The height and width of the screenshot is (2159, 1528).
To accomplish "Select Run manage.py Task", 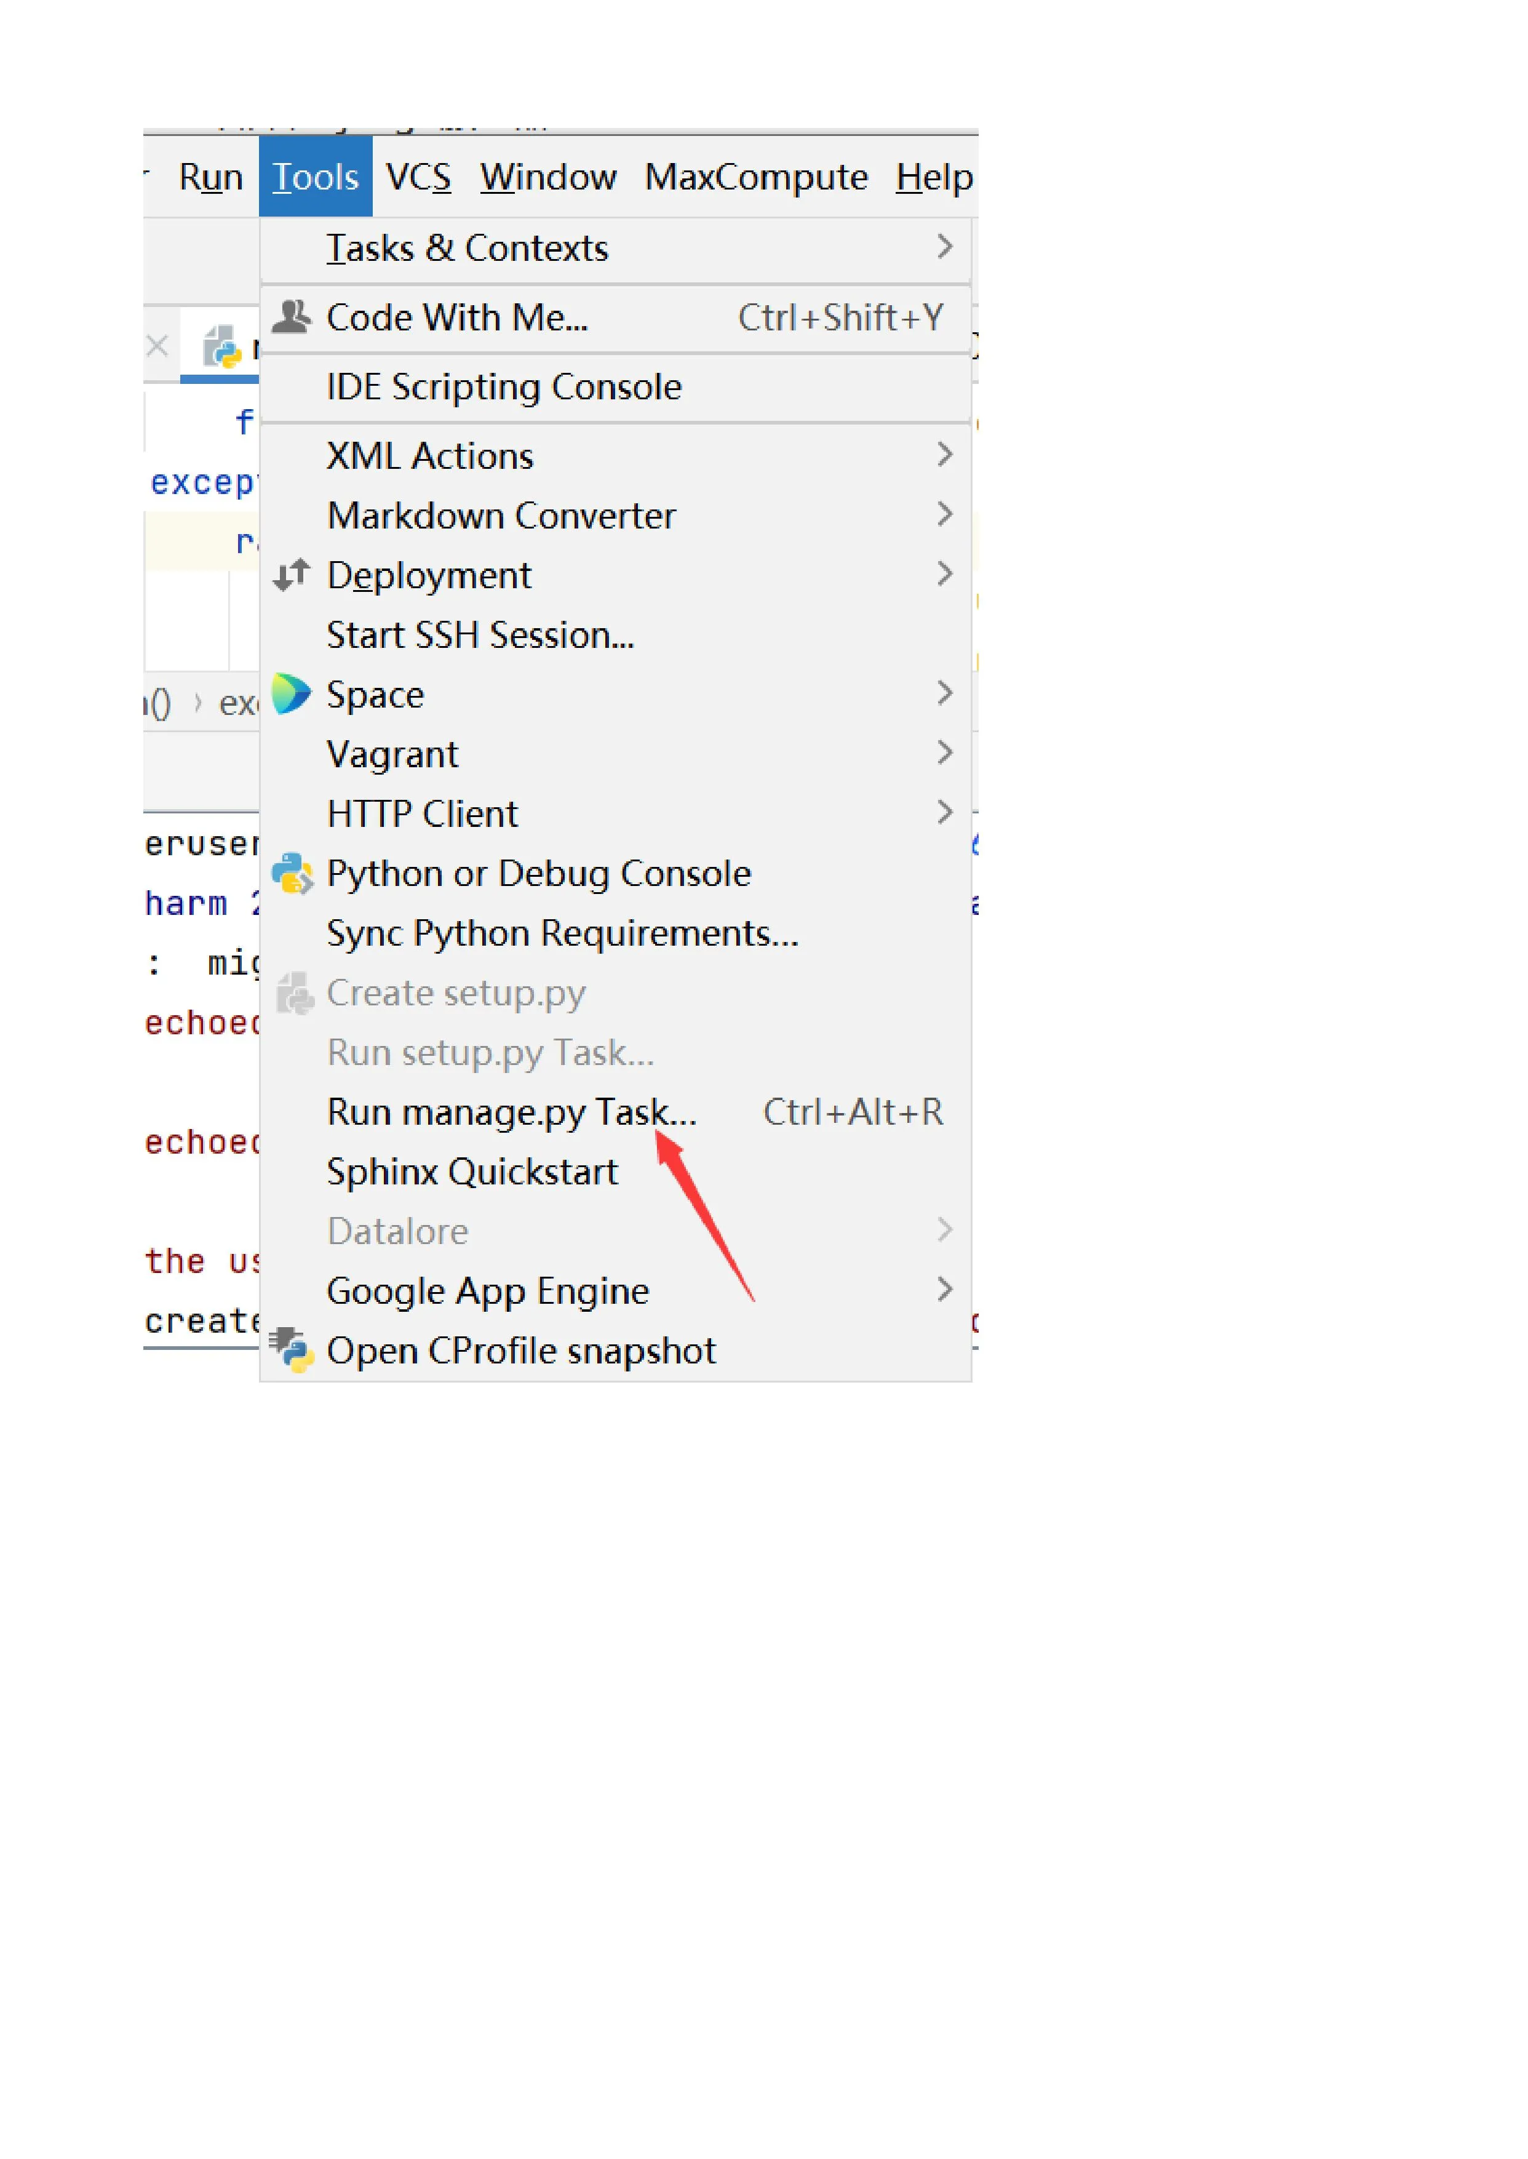I will pyautogui.click(x=511, y=1112).
